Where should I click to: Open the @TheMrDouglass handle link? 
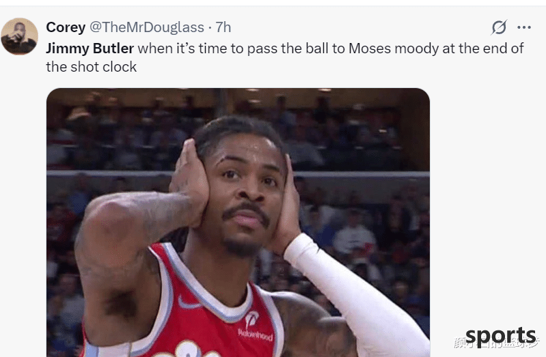point(147,27)
